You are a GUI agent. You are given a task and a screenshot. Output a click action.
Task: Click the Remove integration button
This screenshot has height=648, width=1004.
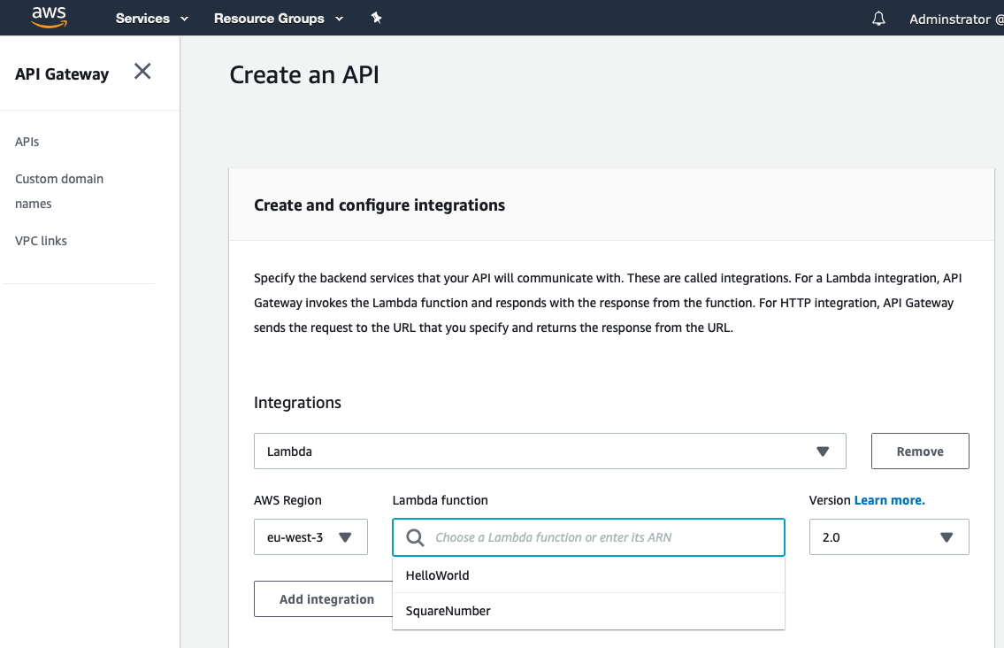[x=920, y=451]
